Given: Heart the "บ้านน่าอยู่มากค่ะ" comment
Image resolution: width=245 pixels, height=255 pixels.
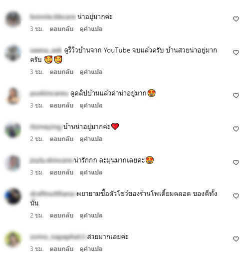Looking at the screenshot, I should pos(236,129).
